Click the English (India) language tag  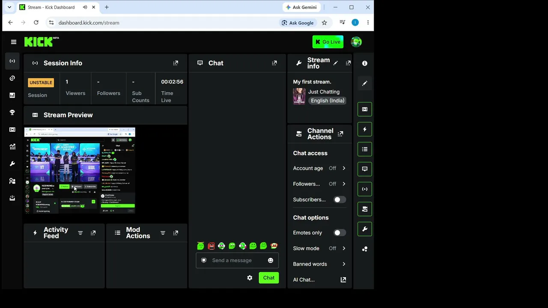coord(328,101)
